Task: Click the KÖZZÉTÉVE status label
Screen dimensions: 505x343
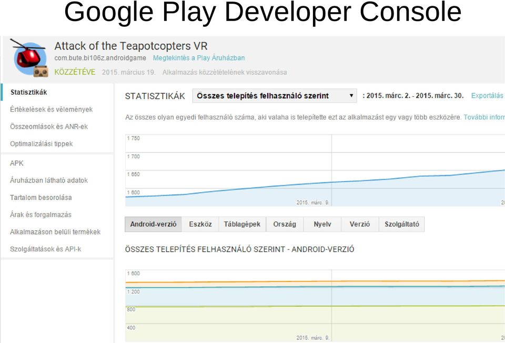Action: click(x=75, y=72)
